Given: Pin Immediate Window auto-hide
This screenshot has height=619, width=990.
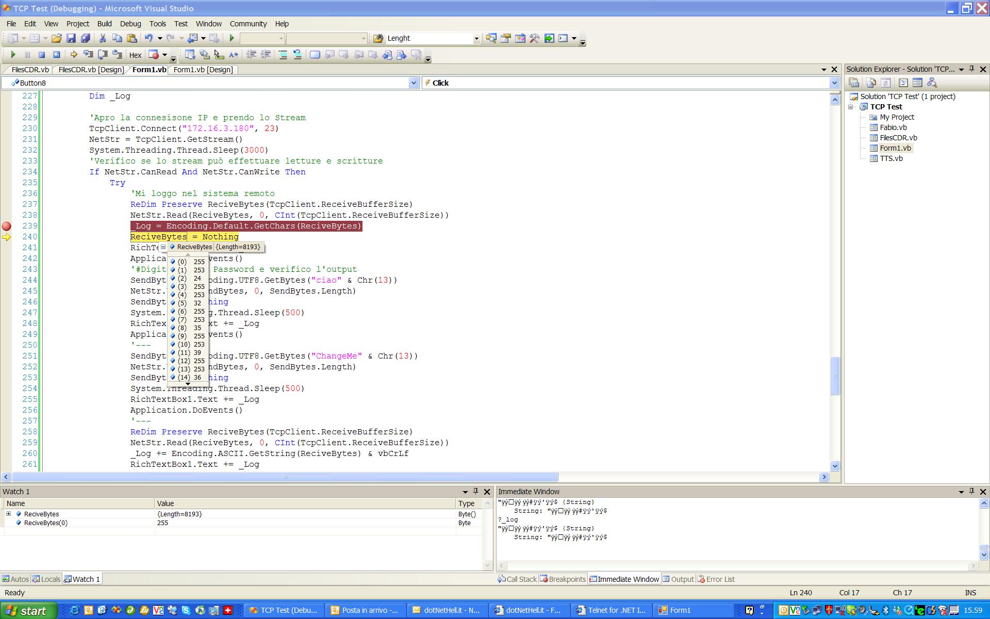Looking at the screenshot, I should pos(972,492).
